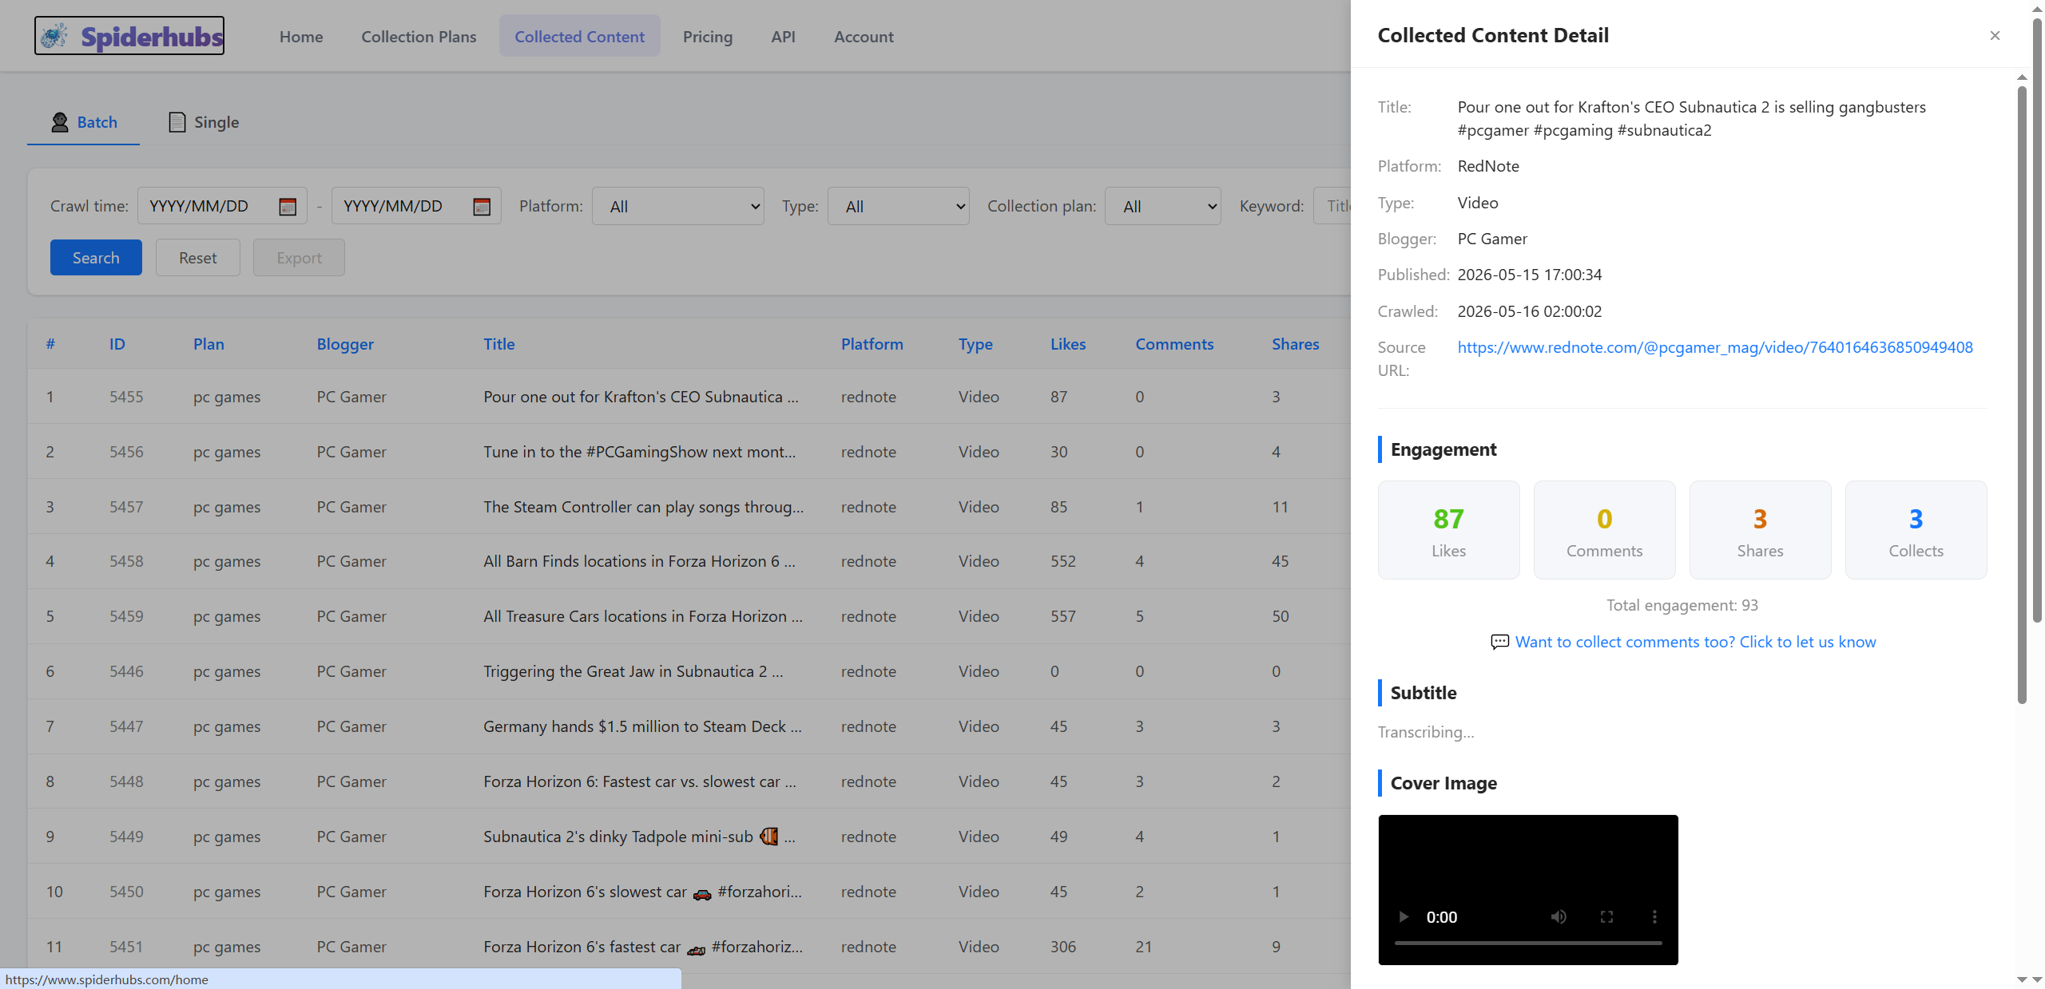Click the collect comments feedback link
Image resolution: width=2045 pixels, height=989 pixels.
[1695, 642]
